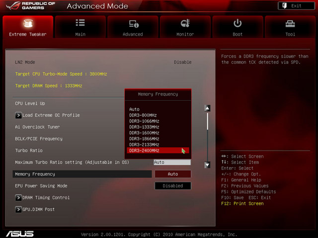318x238 pixels.
Task: Open the Boot tab
Action: pos(238,27)
